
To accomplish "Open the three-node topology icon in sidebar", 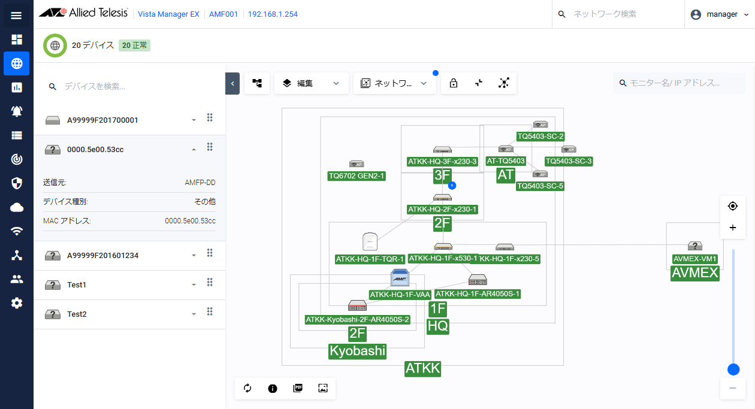I will tap(17, 255).
